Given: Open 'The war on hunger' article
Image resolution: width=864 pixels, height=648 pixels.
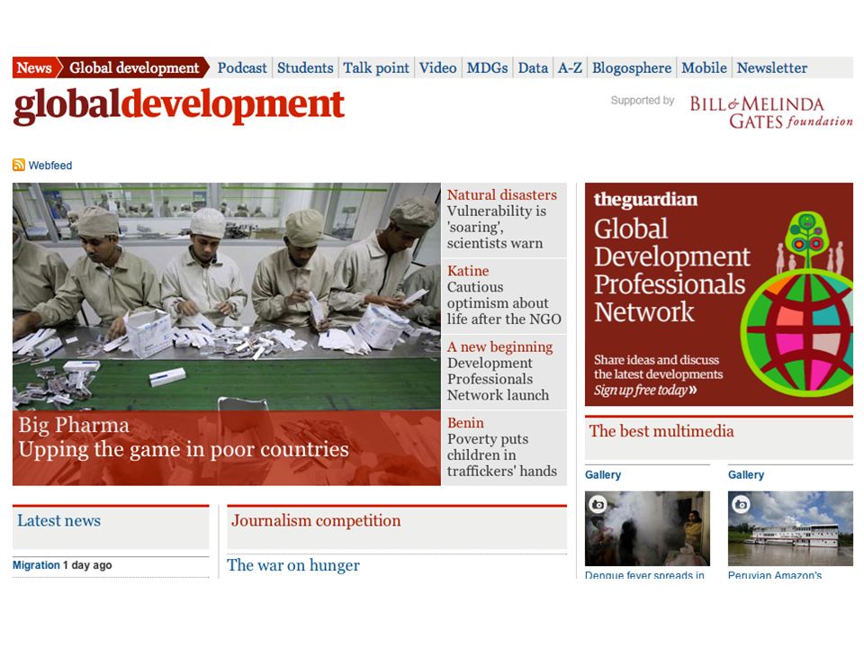Looking at the screenshot, I should (x=293, y=565).
